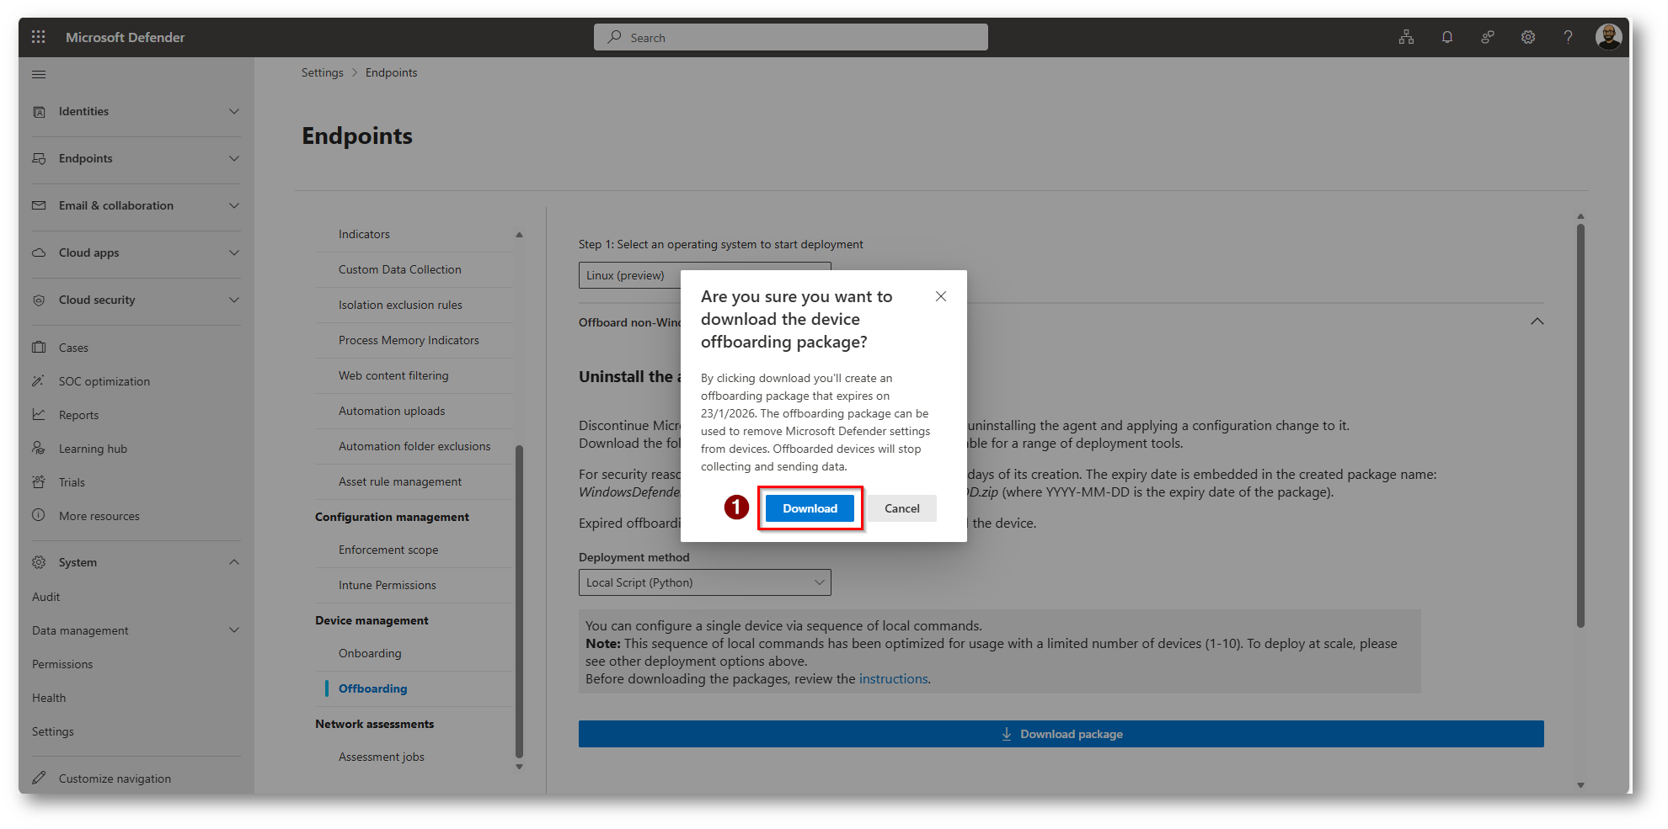Collapse navigation with the hamburger icon
Screen dimensions: 1668x829
point(39,74)
